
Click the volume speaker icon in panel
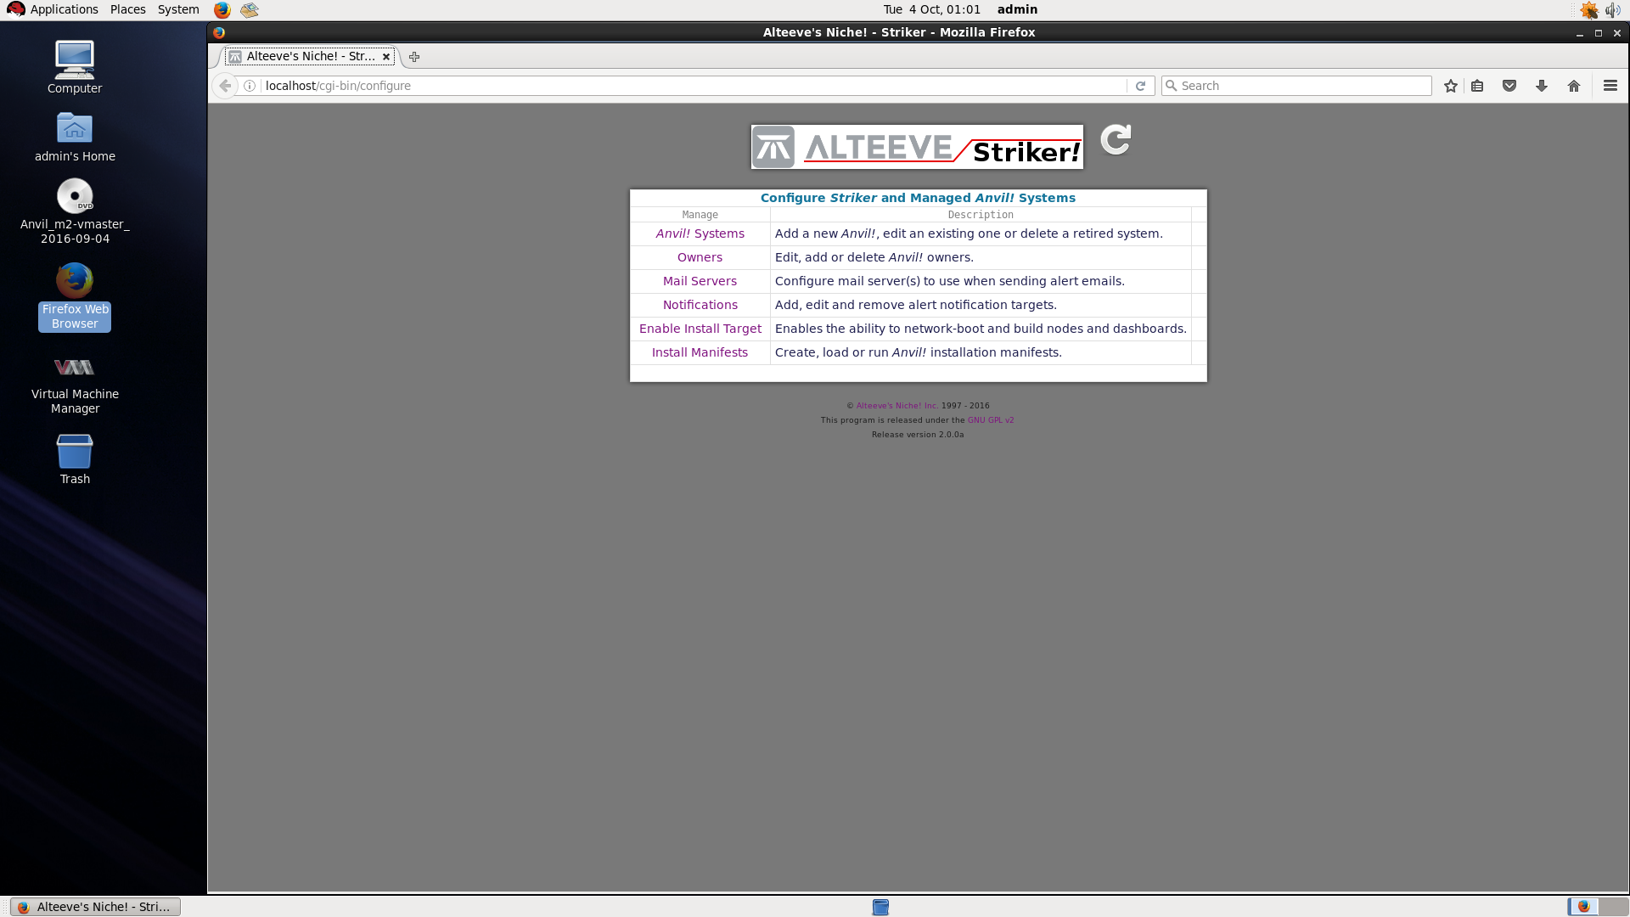[1613, 10]
